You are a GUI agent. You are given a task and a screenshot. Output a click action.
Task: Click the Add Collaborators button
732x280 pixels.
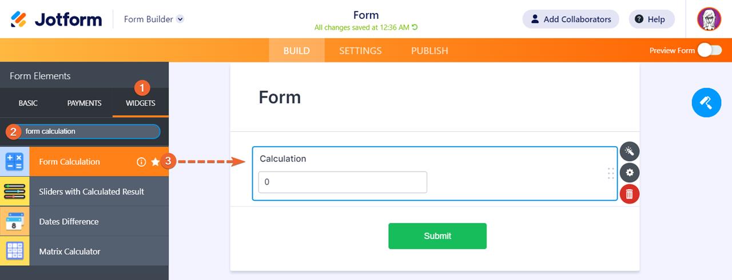point(570,19)
